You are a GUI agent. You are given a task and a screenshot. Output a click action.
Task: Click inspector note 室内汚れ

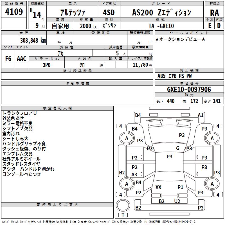[11, 133]
